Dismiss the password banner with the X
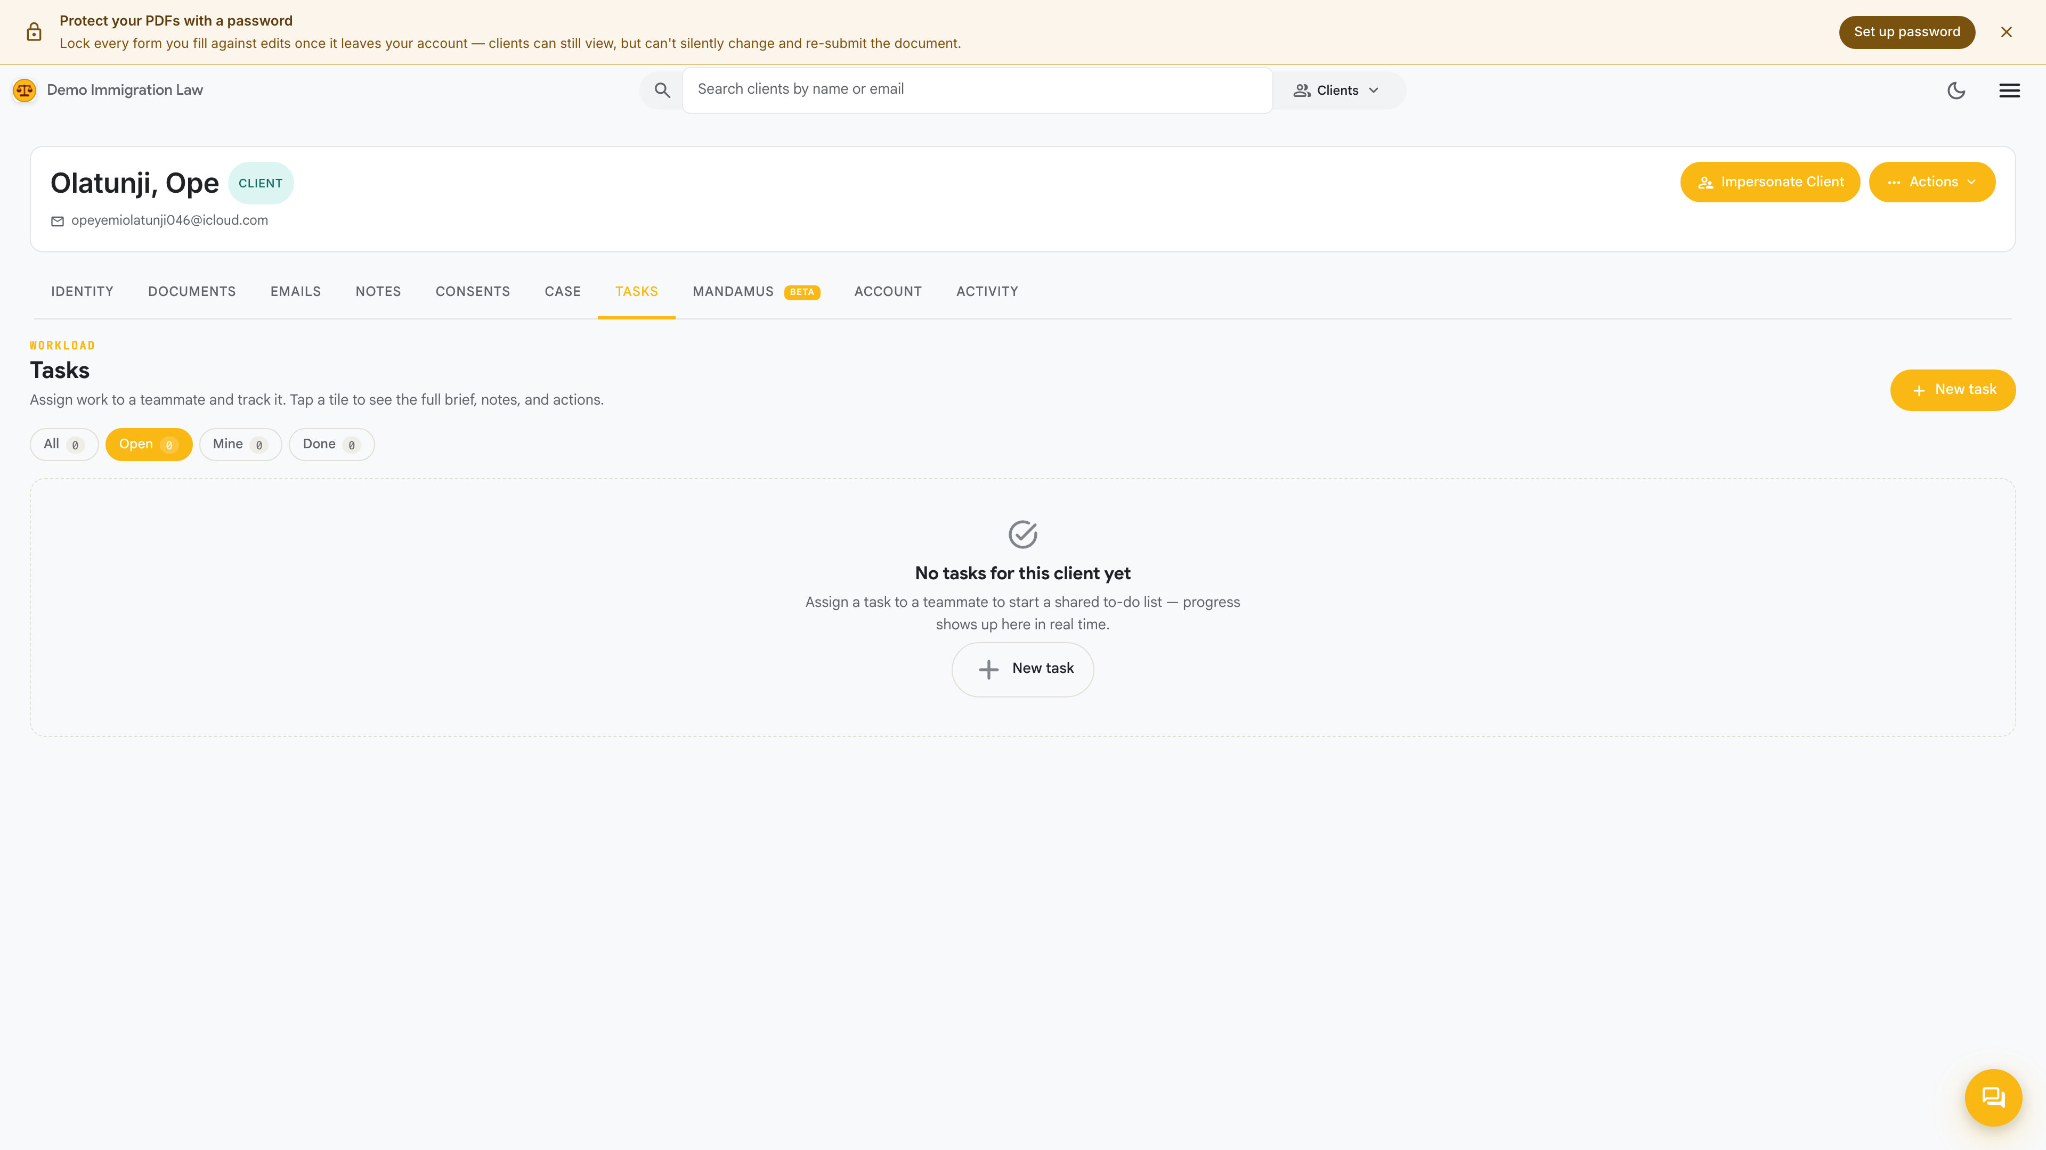 pos(2006,32)
